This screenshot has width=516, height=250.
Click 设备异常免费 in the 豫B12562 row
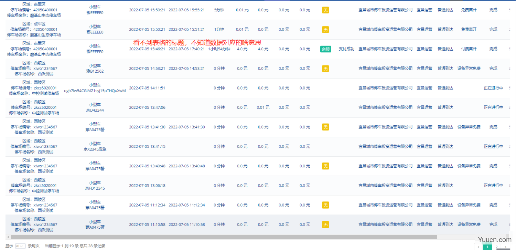coord(469,69)
